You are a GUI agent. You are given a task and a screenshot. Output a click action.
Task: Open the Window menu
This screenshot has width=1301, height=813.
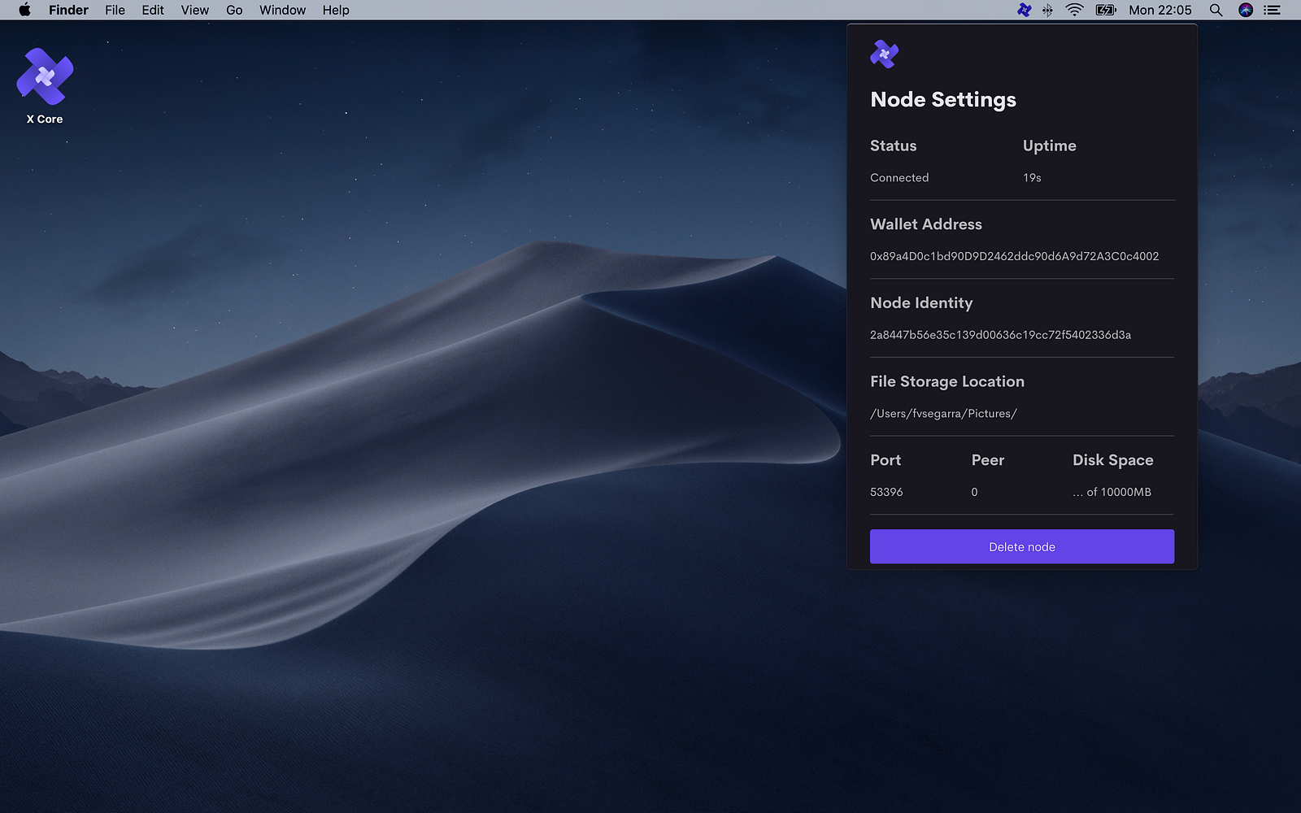coord(282,10)
